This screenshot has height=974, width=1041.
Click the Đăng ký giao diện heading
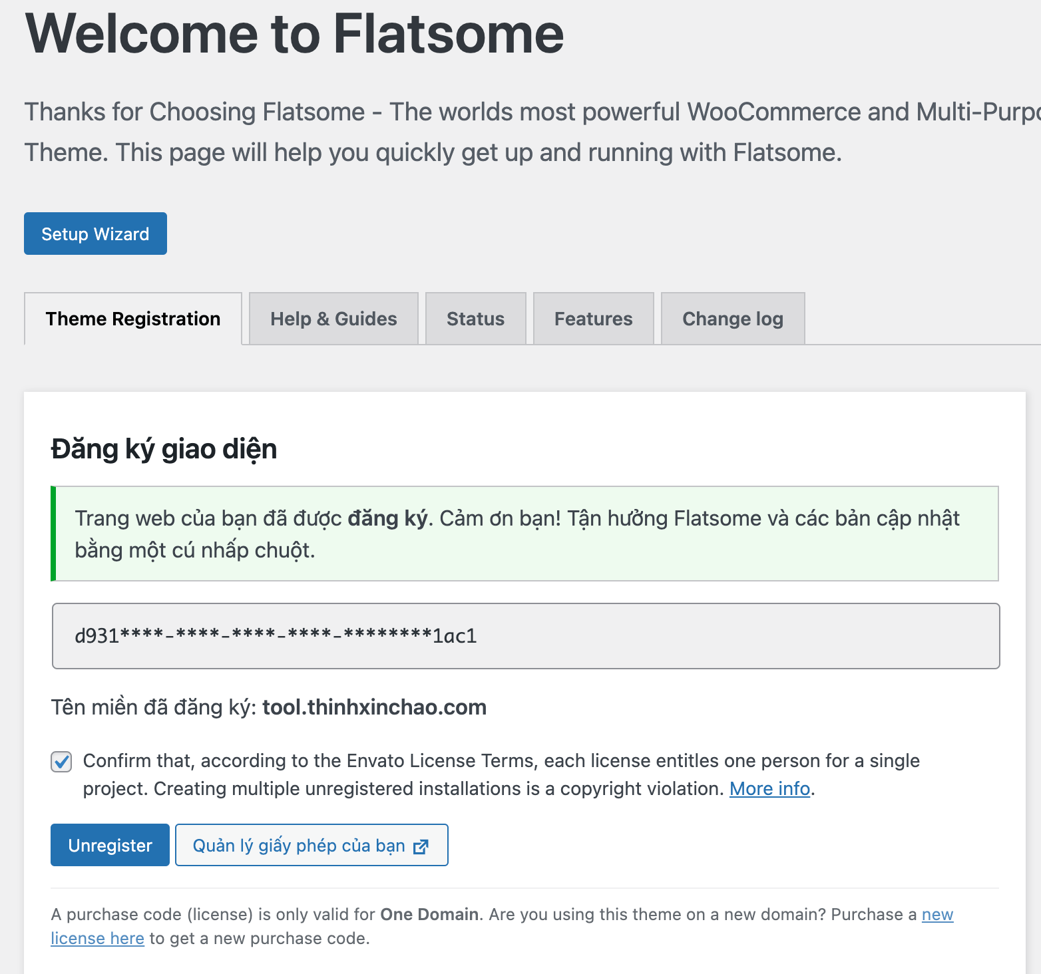[164, 449]
